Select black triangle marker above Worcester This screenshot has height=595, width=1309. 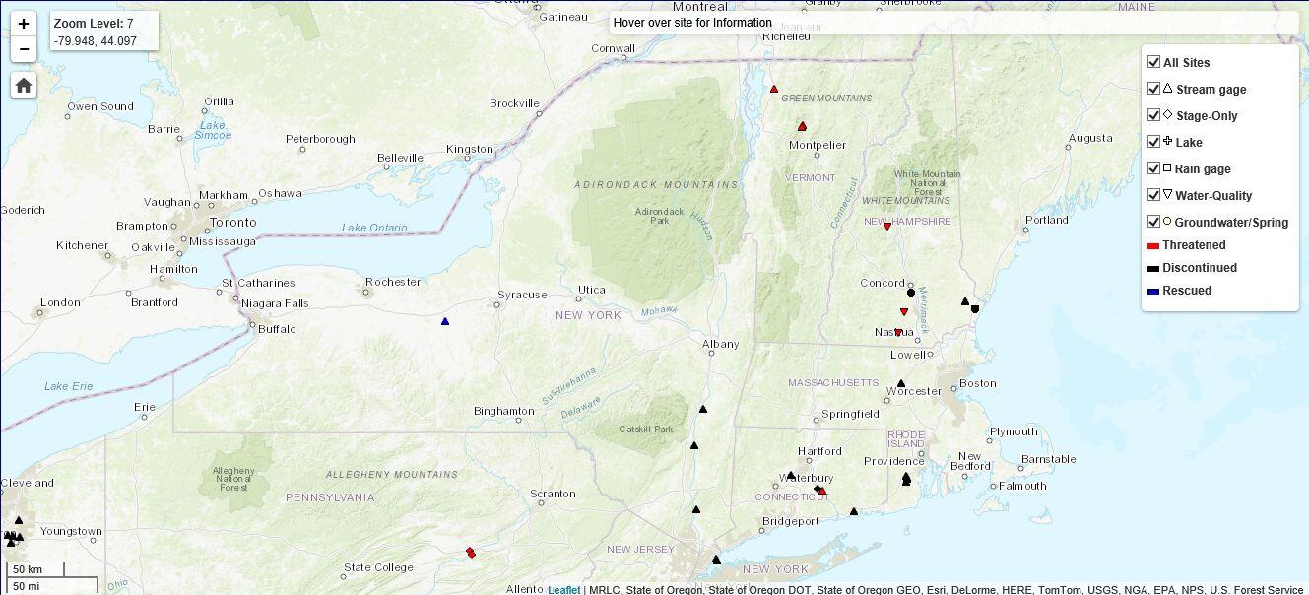[901, 383]
